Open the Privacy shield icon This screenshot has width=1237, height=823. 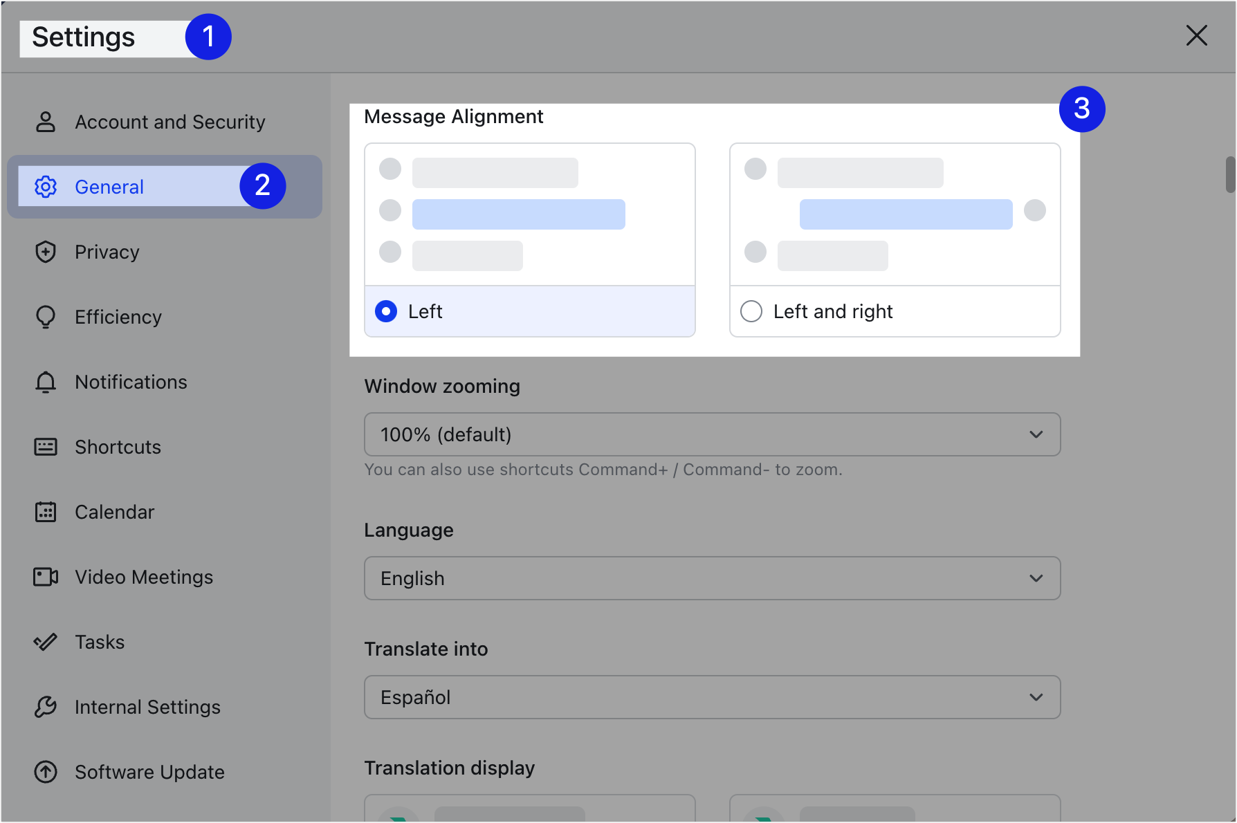point(45,252)
